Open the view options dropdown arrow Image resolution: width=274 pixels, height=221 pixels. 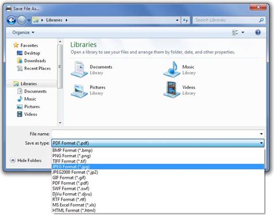click(243, 32)
